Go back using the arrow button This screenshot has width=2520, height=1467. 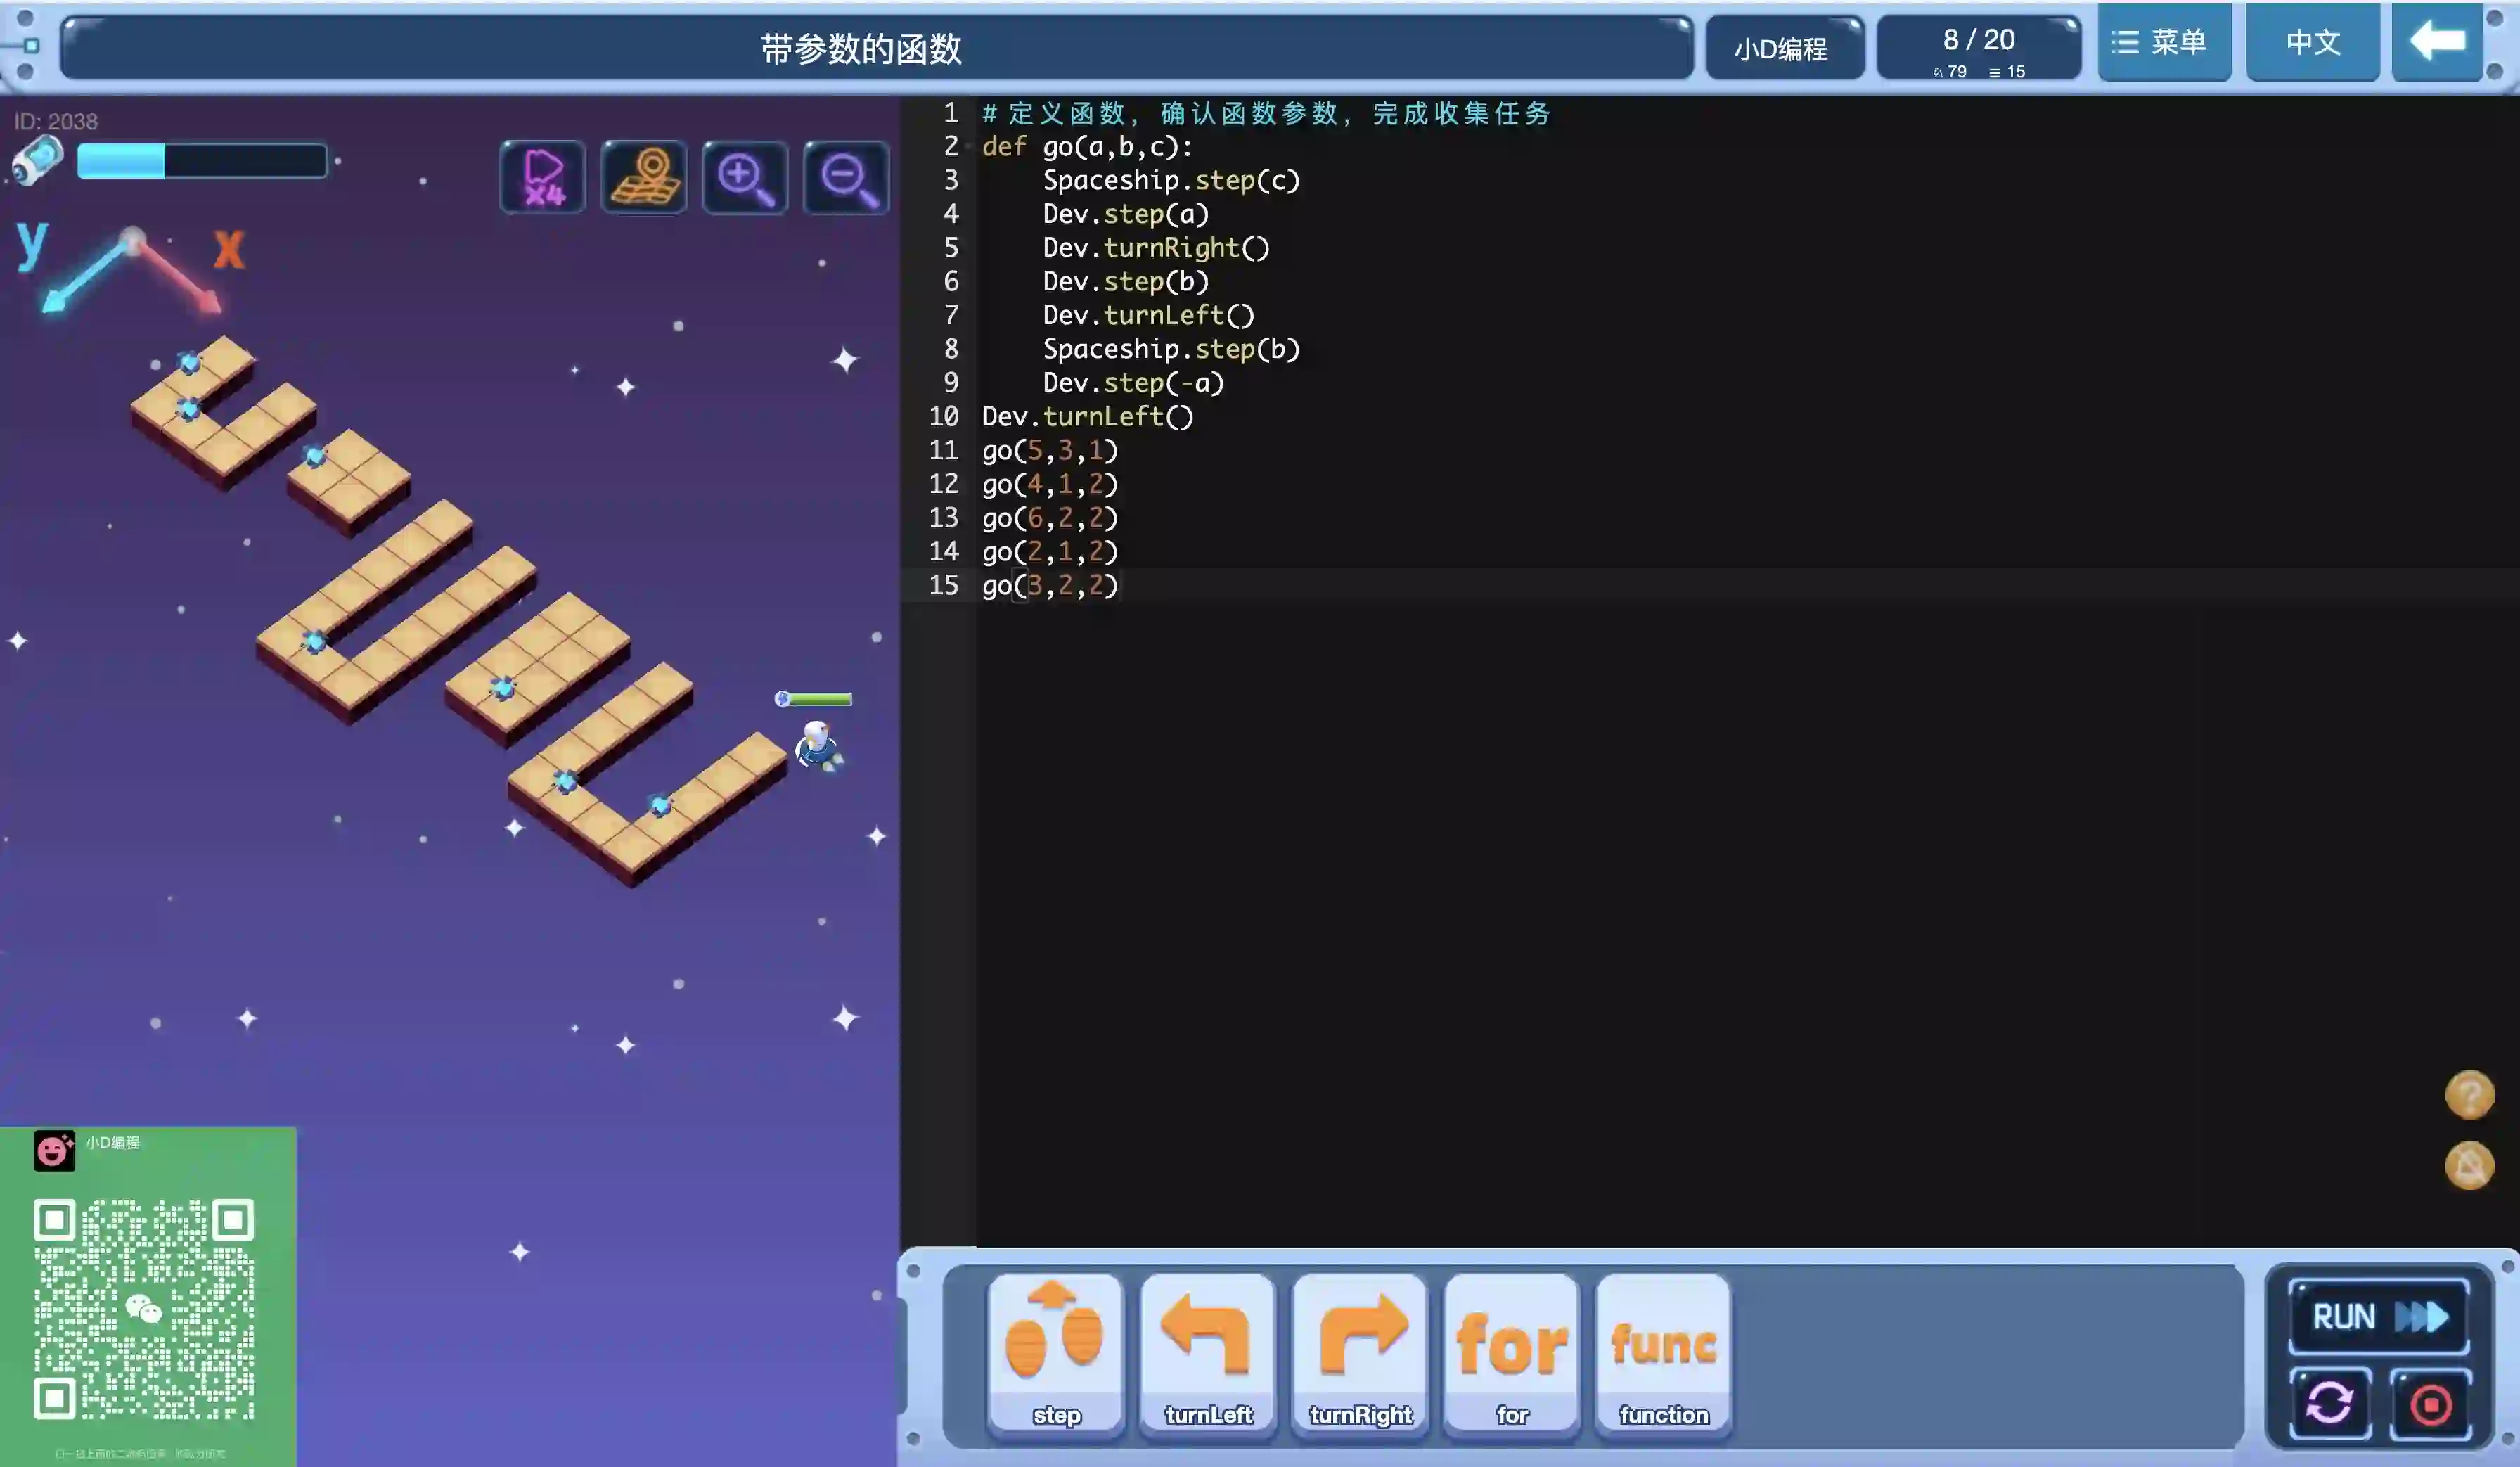[2437, 42]
